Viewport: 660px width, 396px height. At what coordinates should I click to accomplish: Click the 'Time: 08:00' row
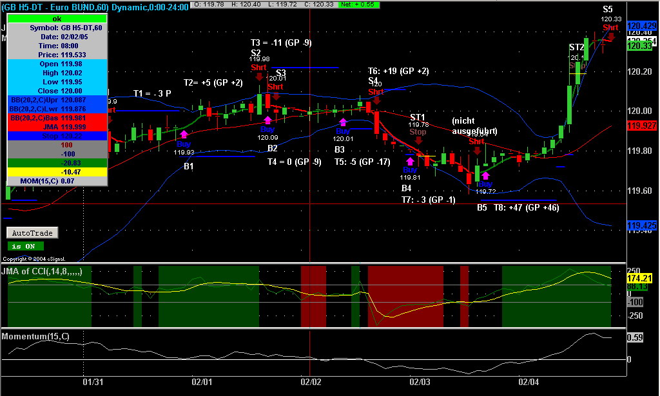57,46
